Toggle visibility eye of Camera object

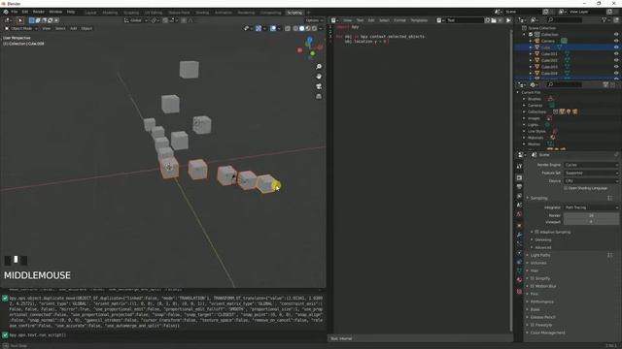point(616,41)
